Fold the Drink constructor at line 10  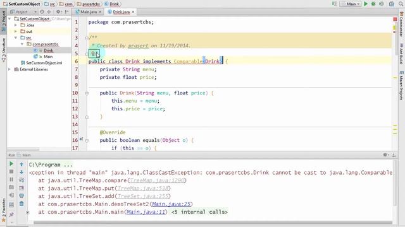87,93
